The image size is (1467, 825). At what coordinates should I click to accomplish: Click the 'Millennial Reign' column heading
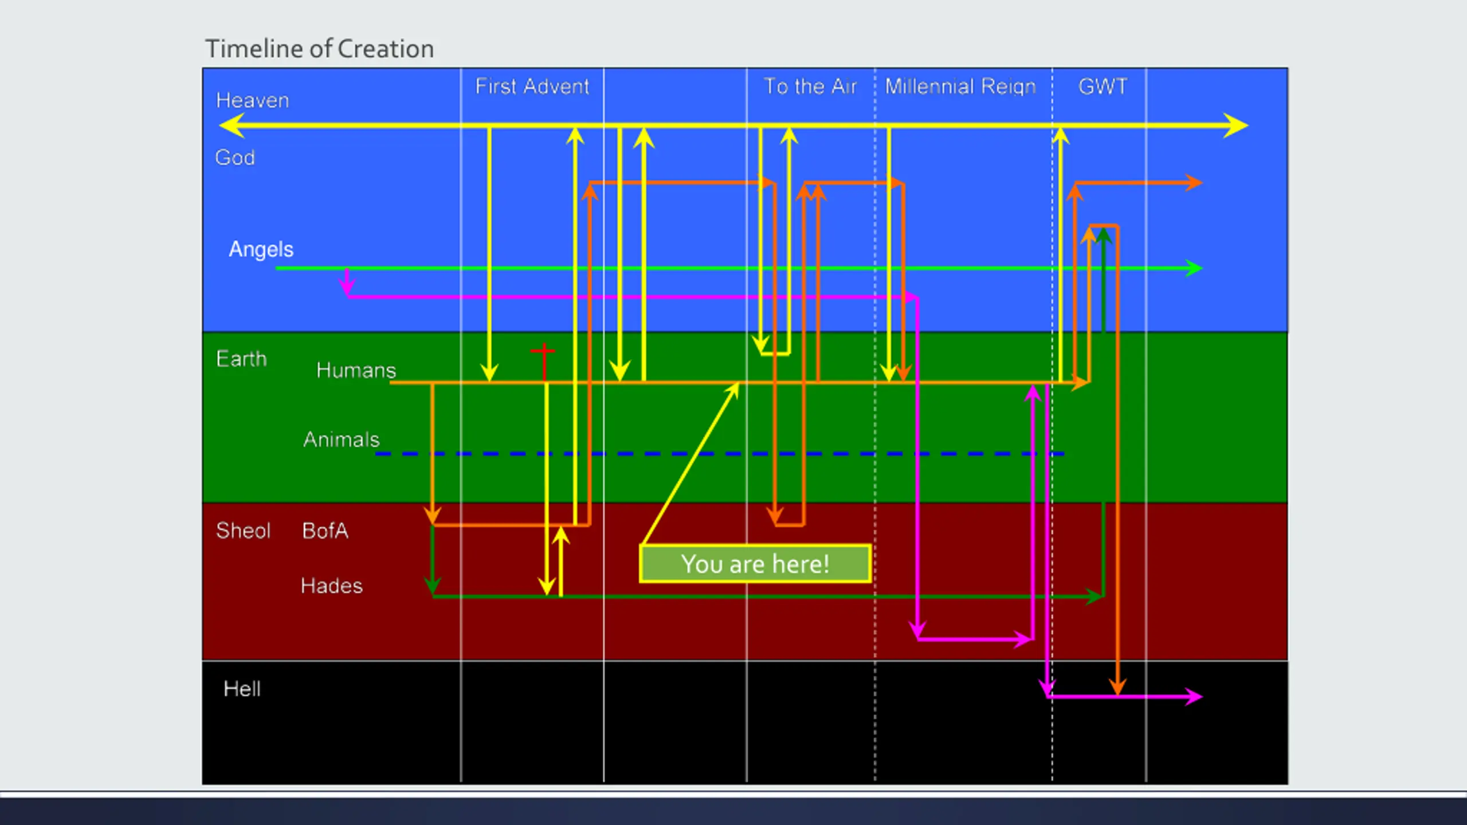click(x=961, y=87)
